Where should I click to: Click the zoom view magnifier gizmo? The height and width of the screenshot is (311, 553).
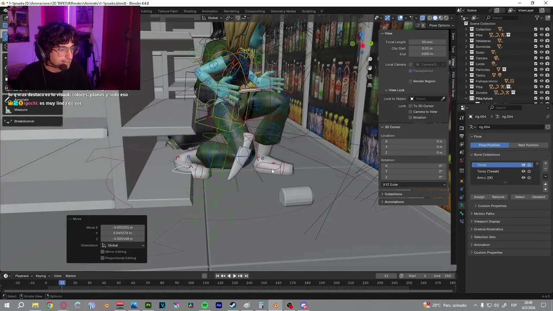(x=370, y=59)
